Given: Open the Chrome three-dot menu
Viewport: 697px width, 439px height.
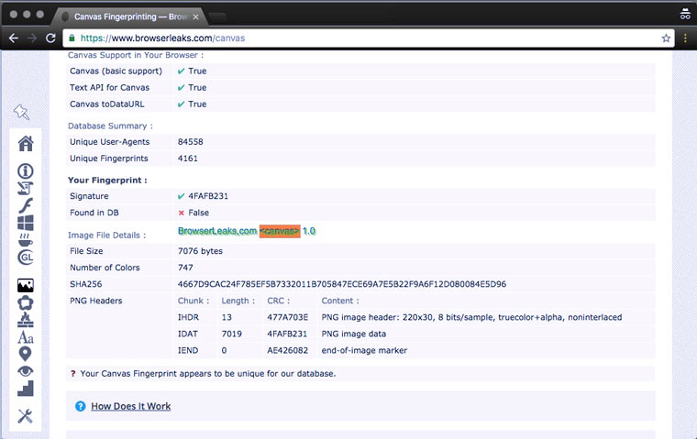Looking at the screenshot, I should pyautogui.click(x=684, y=38).
